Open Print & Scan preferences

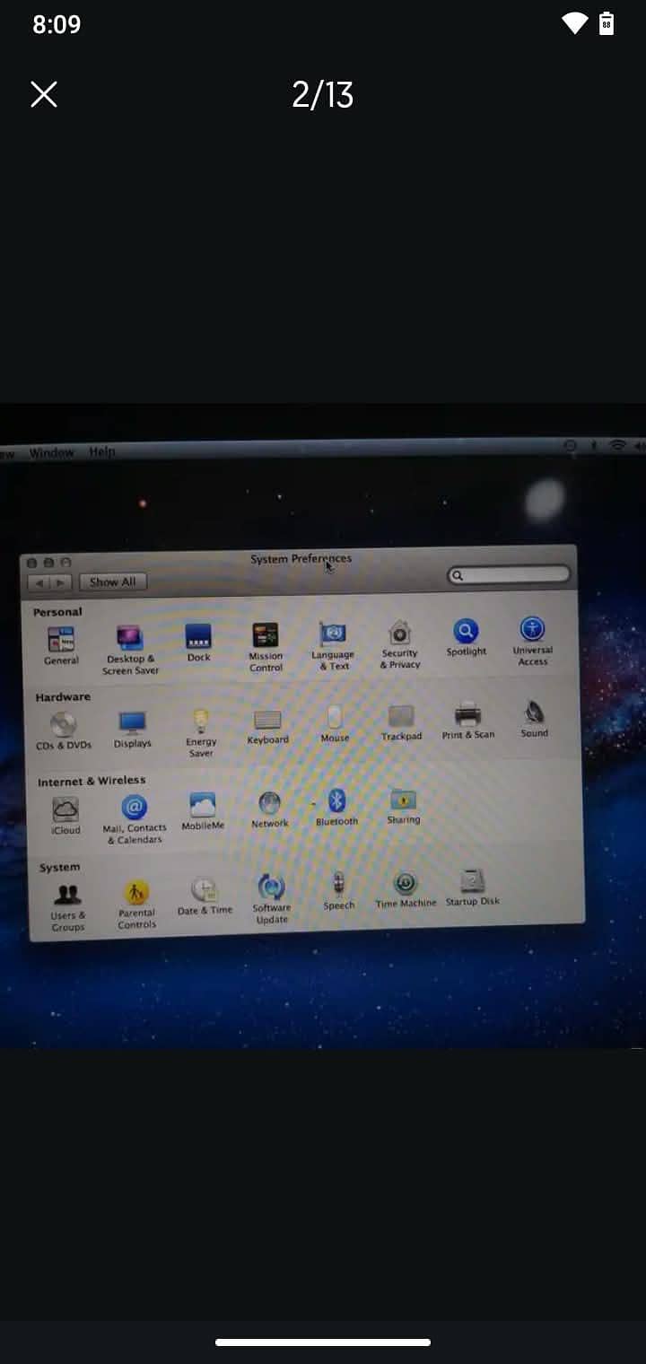pos(467,721)
